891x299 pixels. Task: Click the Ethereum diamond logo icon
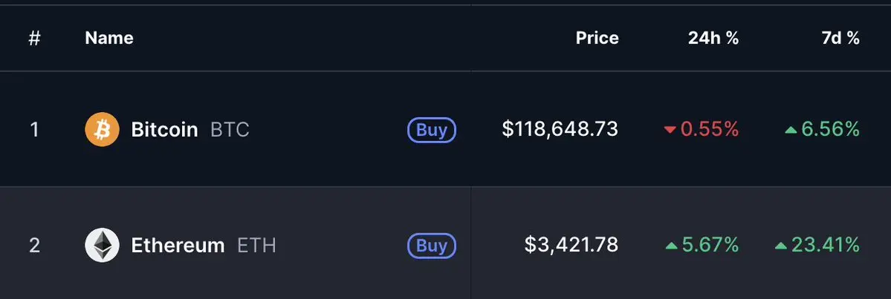click(103, 245)
